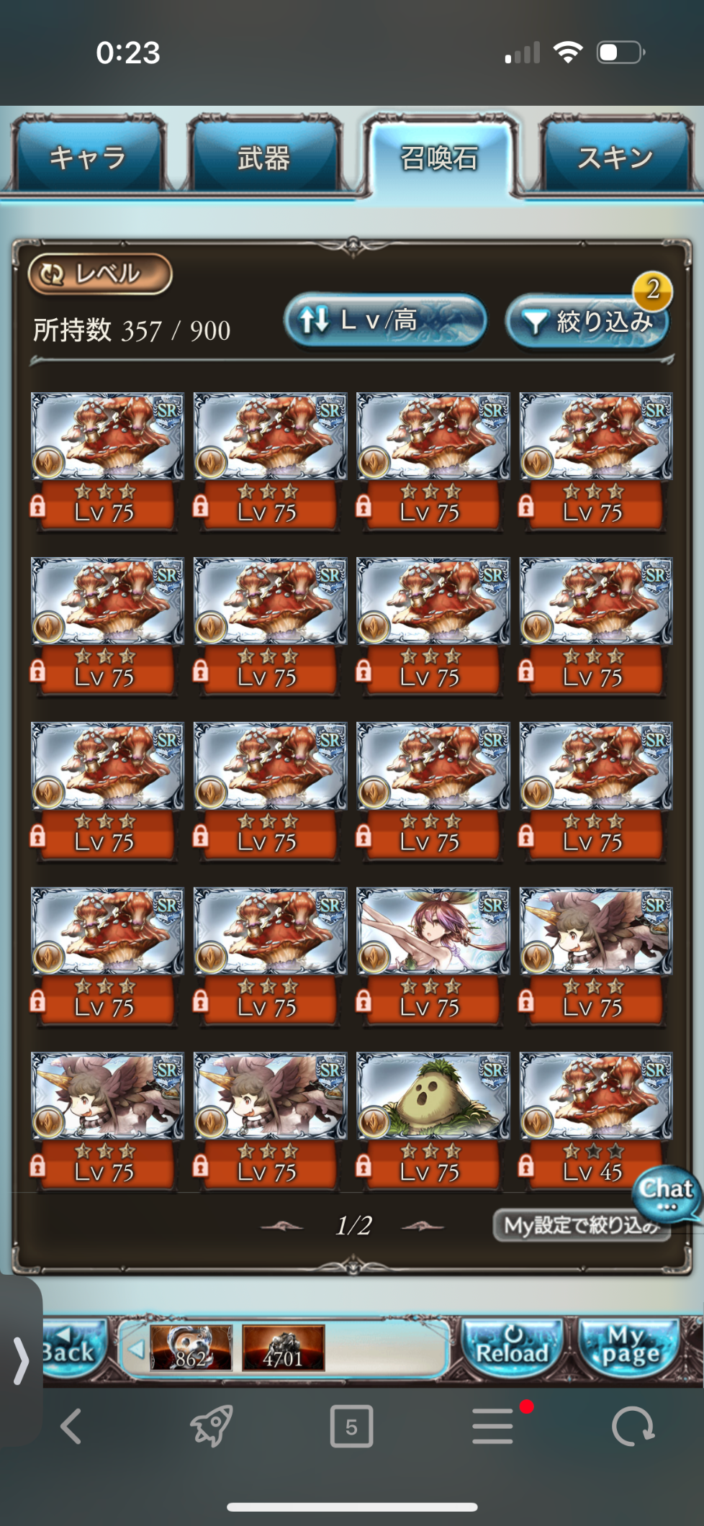Screen dimensions: 704x1526
Task: Toggle the レベル sort type button
Action: click(x=100, y=274)
